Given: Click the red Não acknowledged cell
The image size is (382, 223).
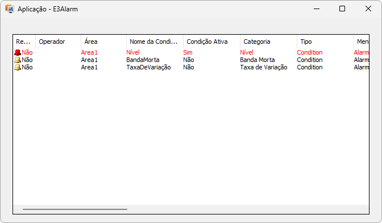Looking at the screenshot, I should coord(27,52).
